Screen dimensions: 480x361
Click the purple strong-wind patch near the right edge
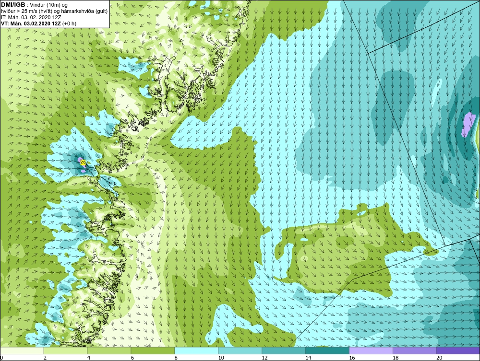pyautogui.click(x=468, y=125)
